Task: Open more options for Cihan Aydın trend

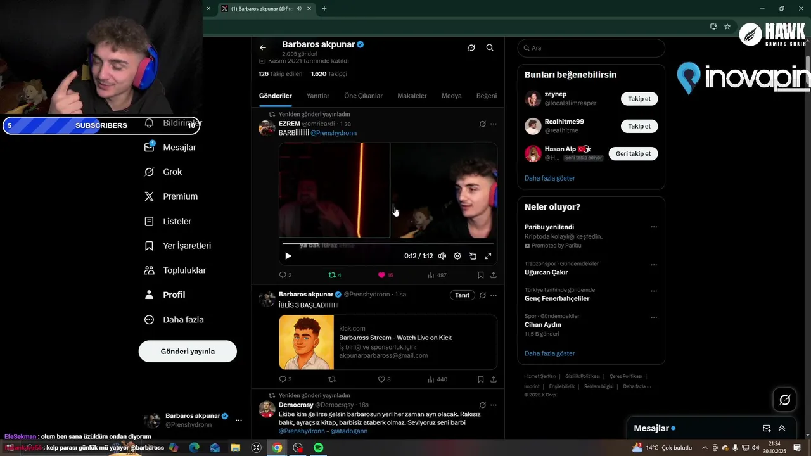Action: 654,317
